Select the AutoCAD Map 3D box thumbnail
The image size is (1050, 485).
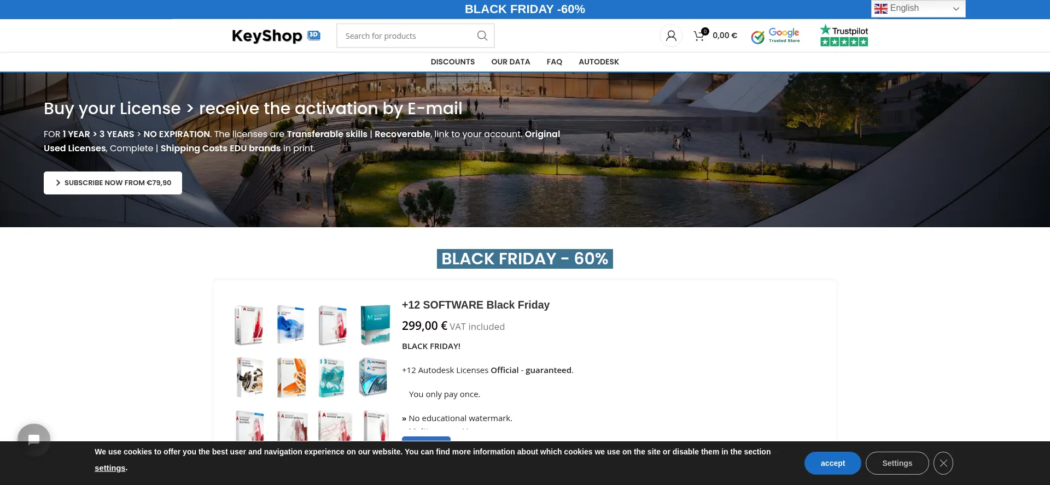coord(335,425)
